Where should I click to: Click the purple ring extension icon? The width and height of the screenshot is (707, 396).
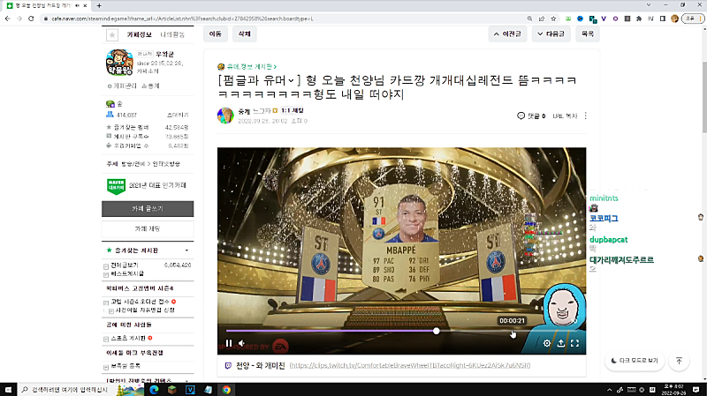[615, 19]
